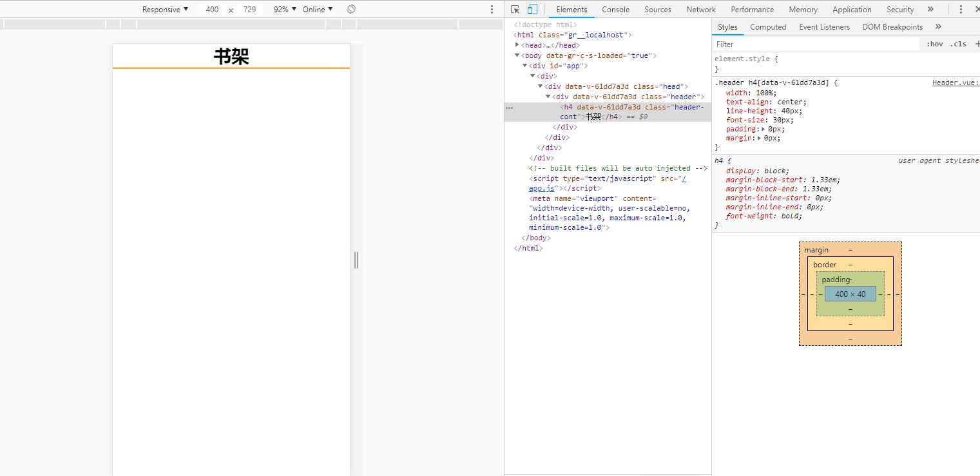Viewport: 980px width, 476px height.
Task: Open the DevTools customize kebab menu
Action: coord(961,9)
